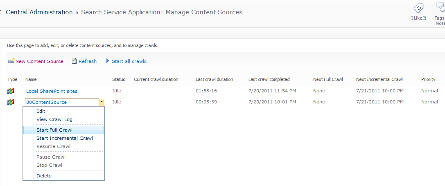
Task: Click the New Content Source icon
Action: click(11, 61)
